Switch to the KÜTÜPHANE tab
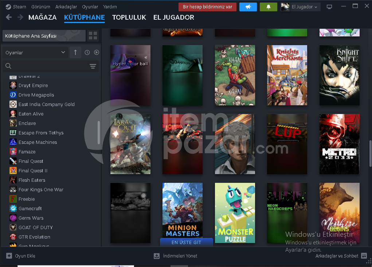This screenshot has width=372, height=267. coord(85,17)
